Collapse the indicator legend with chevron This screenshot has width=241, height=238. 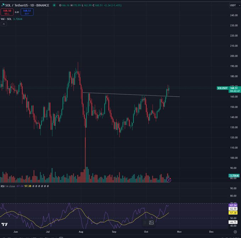pyautogui.click(x=4, y=24)
